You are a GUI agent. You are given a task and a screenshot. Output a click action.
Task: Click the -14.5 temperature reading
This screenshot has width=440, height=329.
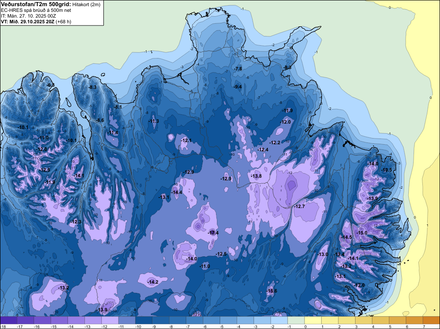(346, 237)
